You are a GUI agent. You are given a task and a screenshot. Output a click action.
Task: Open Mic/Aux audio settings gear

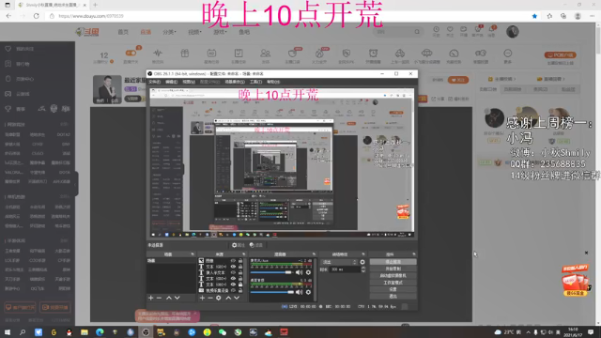click(308, 272)
